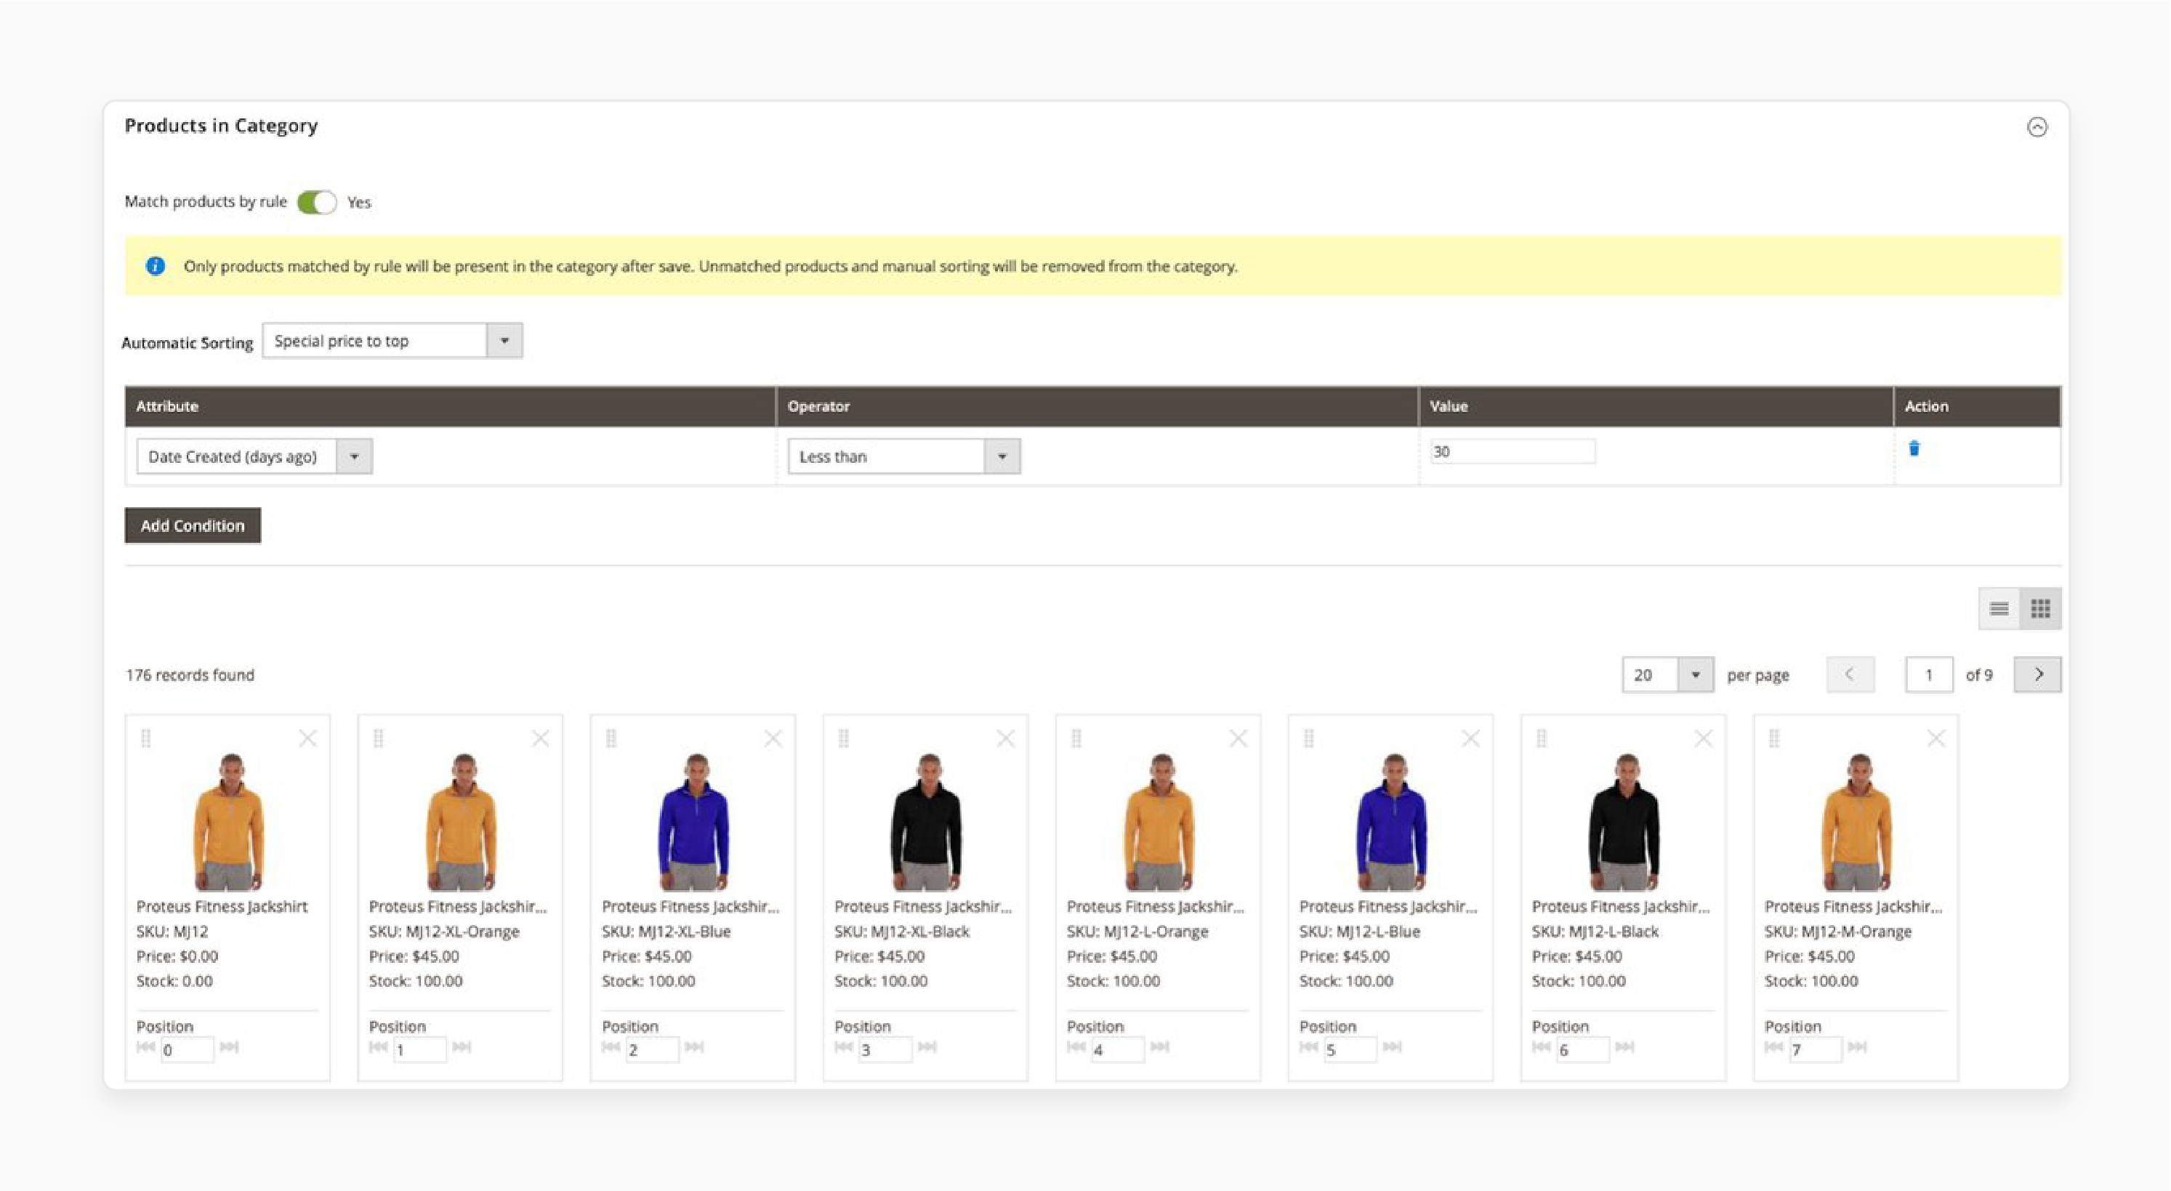The height and width of the screenshot is (1191, 2171).
Task: Go to the next page
Action: pos(2037,674)
